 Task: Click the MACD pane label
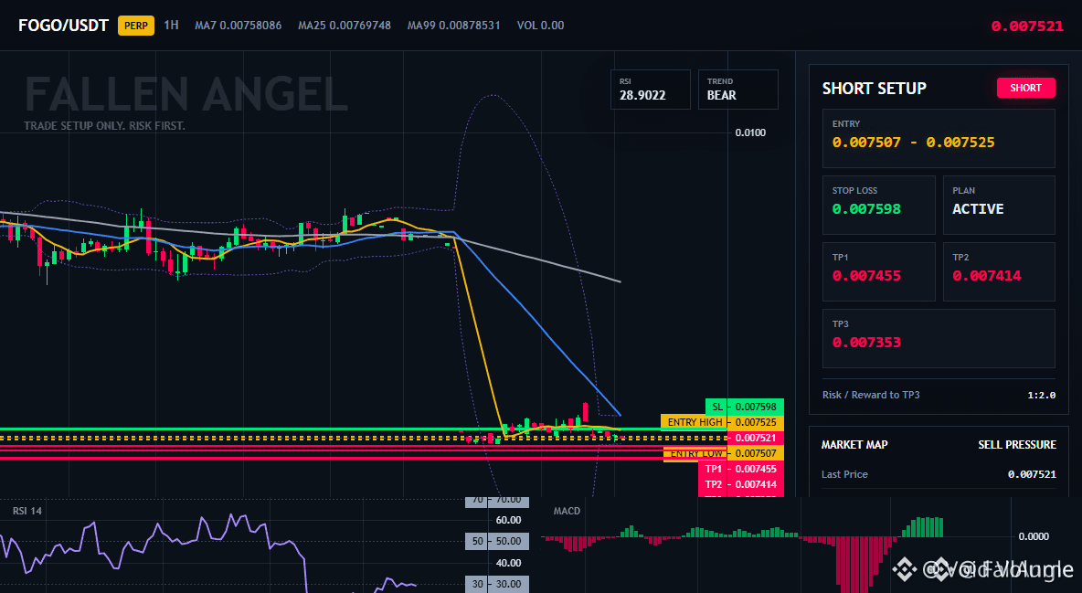point(567,511)
